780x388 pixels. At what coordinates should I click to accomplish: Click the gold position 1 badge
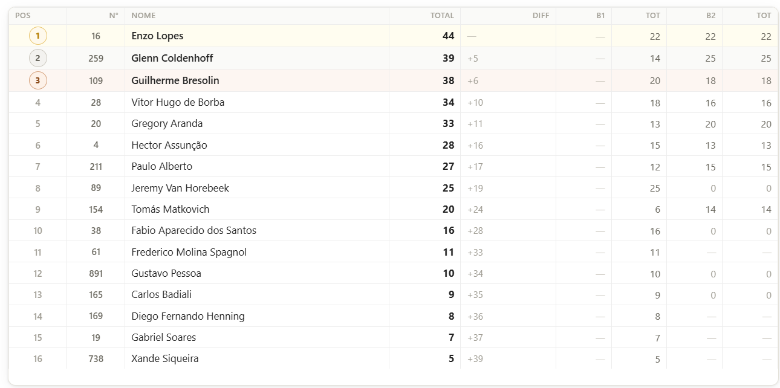point(37,36)
